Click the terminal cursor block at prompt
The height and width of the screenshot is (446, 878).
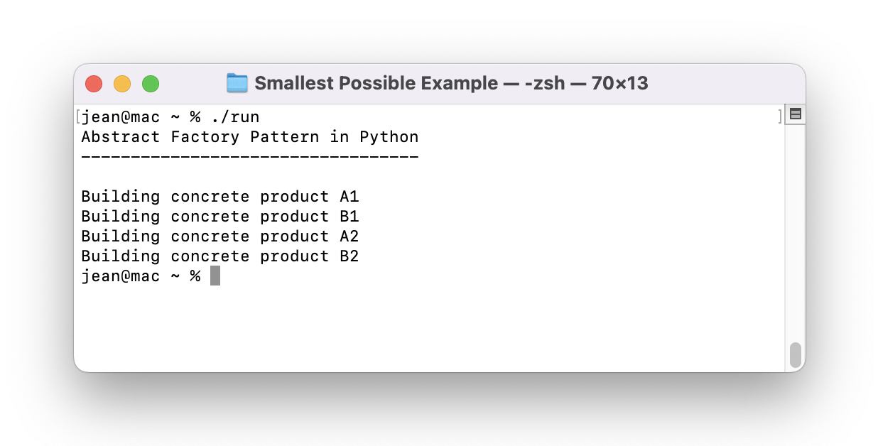click(215, 276)
